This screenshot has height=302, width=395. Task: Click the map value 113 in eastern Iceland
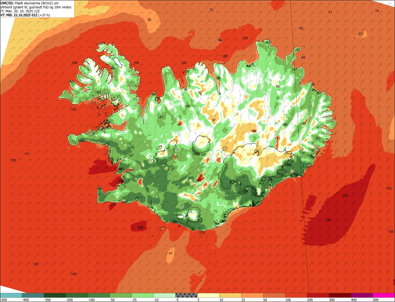point(277,139)
